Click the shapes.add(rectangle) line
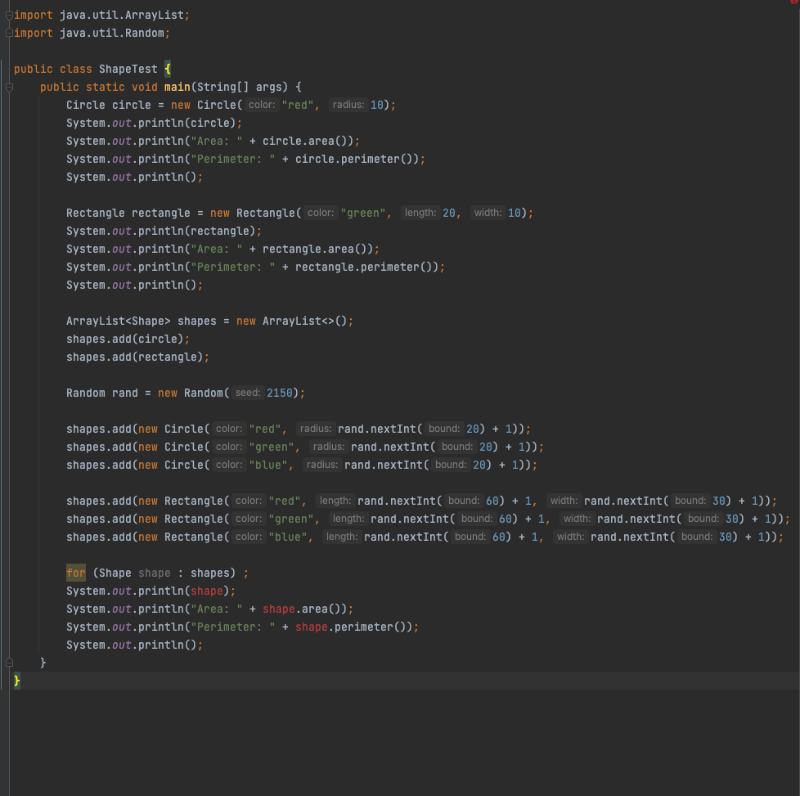Viewport: 800px width, 796px height. point(137,358)
